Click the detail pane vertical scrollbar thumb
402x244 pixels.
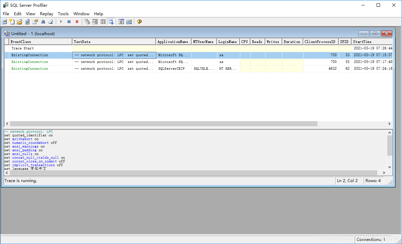click(x=389, y=146)
